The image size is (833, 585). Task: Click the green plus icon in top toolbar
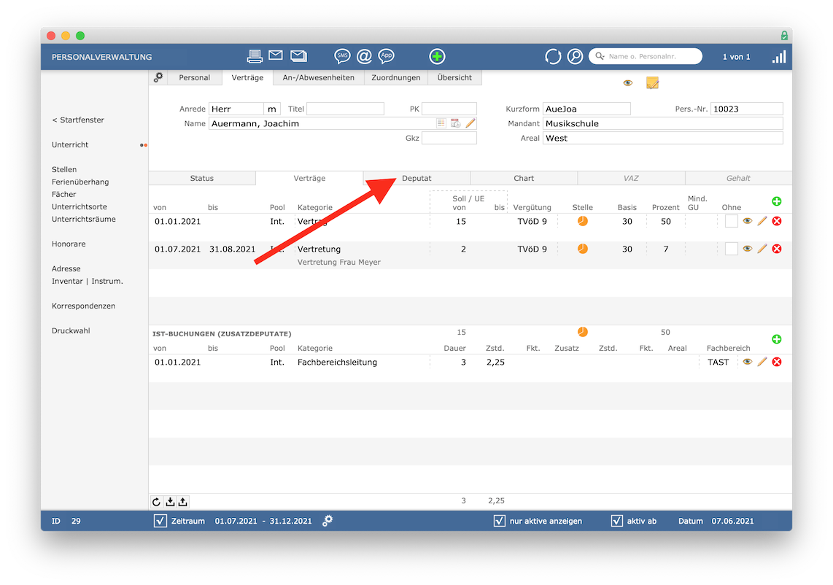[x=437, y=55]
